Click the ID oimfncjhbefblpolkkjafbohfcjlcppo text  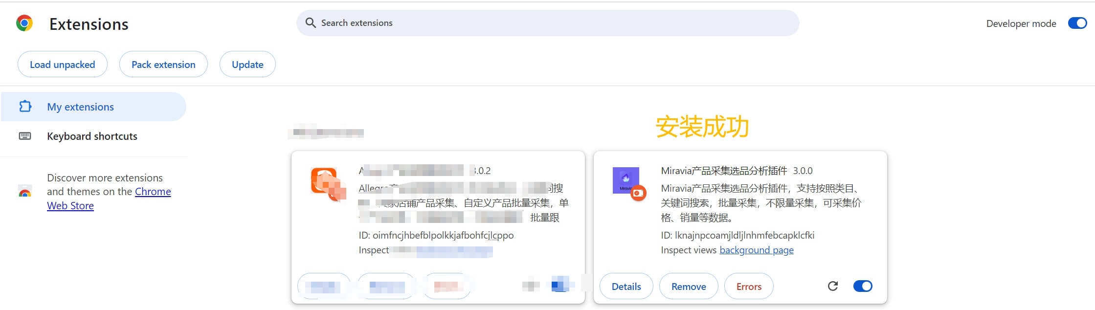coord(436,235)
